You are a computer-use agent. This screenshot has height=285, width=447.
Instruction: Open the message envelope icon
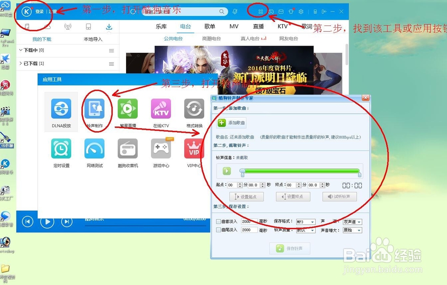click(281, 12)
